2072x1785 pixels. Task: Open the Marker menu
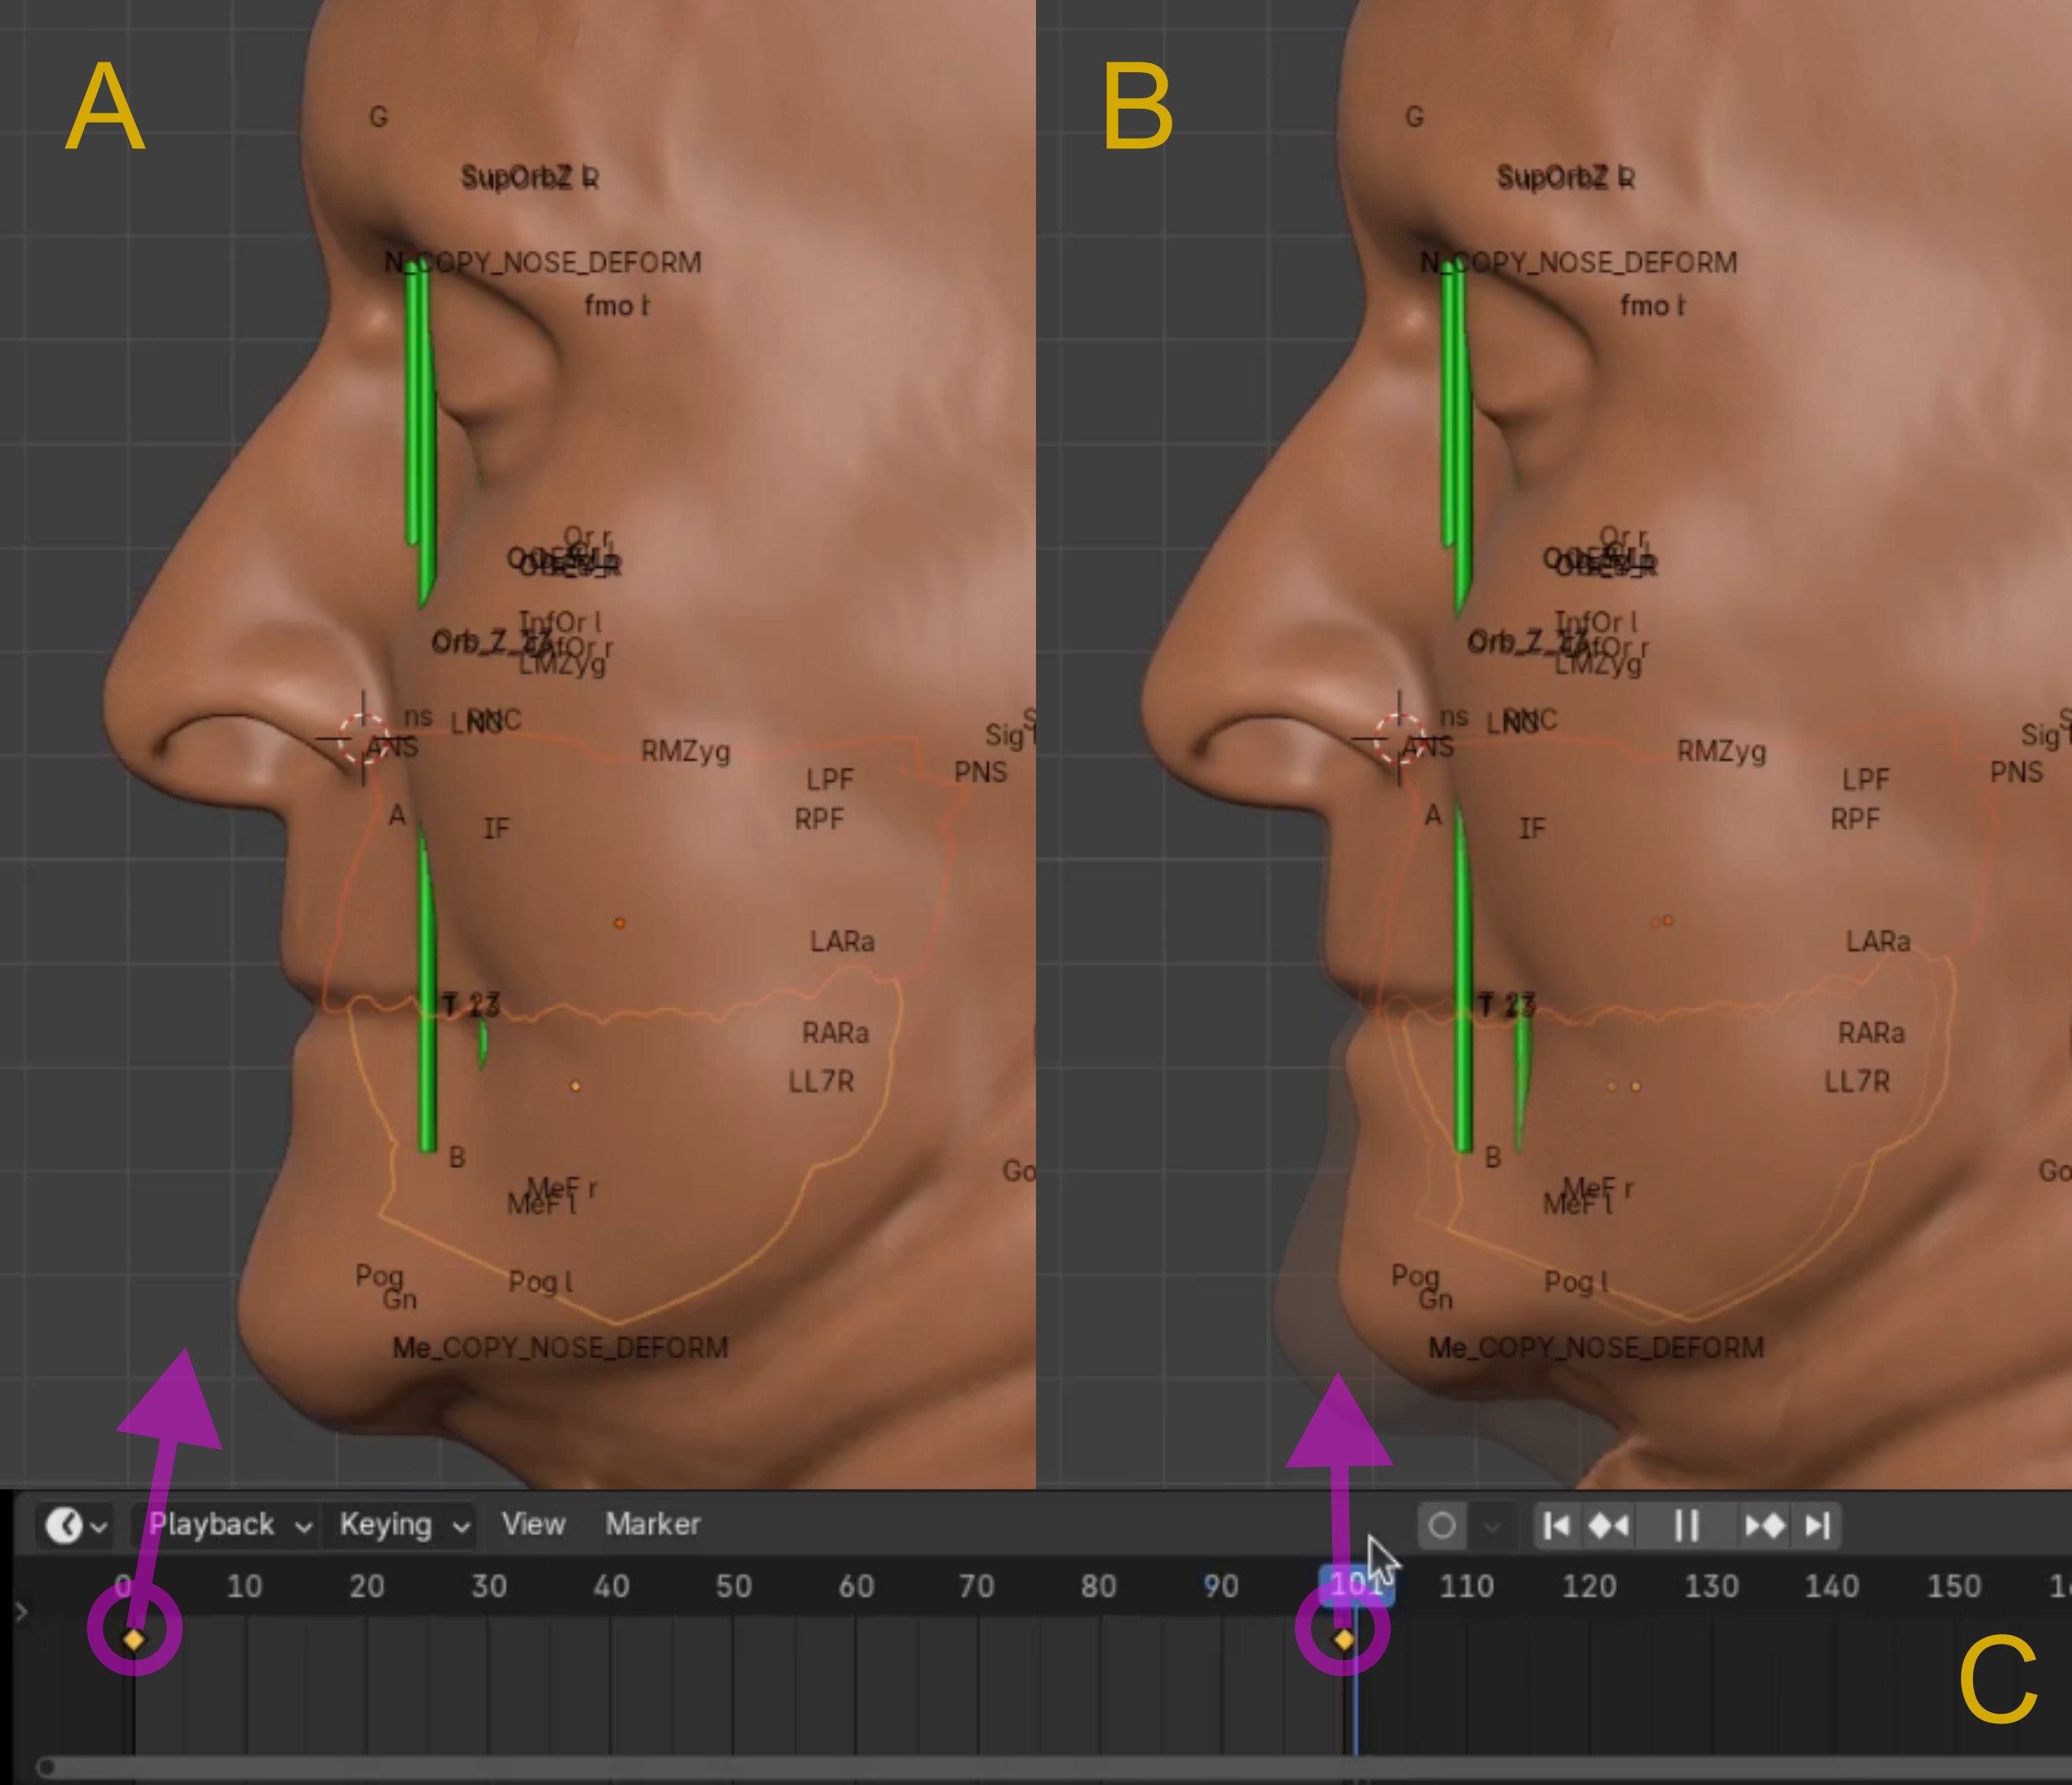[x=652, y=1524]
